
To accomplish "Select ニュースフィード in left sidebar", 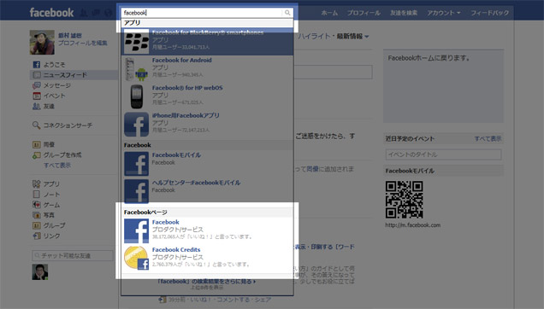I will coord(74,75).
